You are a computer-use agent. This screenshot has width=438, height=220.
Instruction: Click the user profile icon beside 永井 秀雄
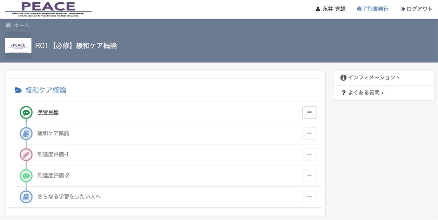coord(318,9)
